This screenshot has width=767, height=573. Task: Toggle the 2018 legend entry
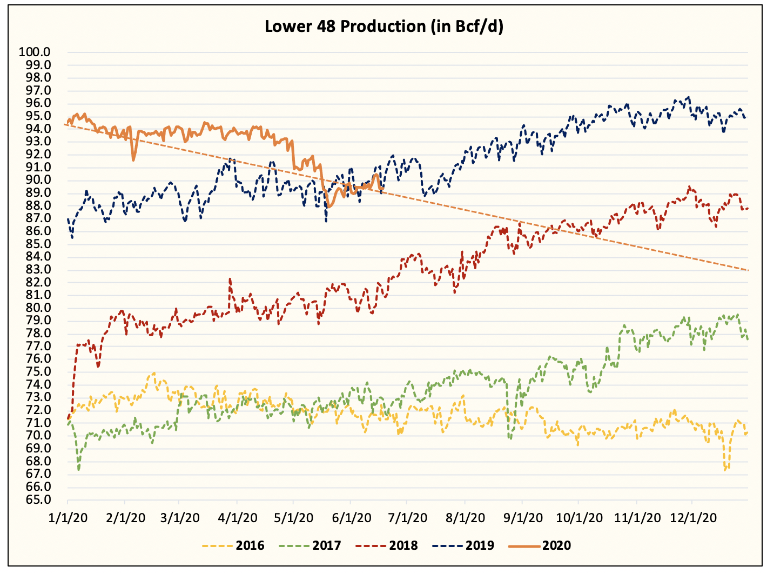pyautogui.click(x=402, y=546)
